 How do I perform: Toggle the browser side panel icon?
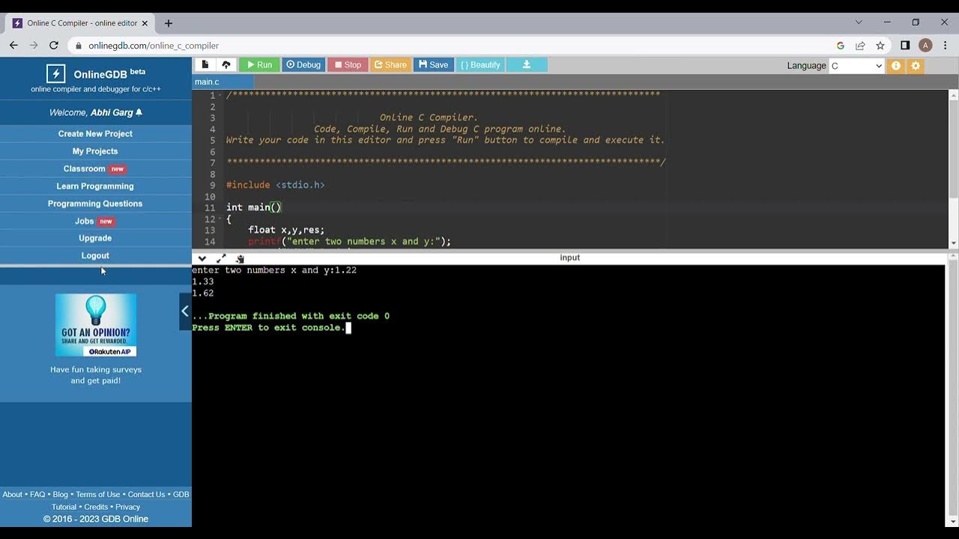pos(905,46)
